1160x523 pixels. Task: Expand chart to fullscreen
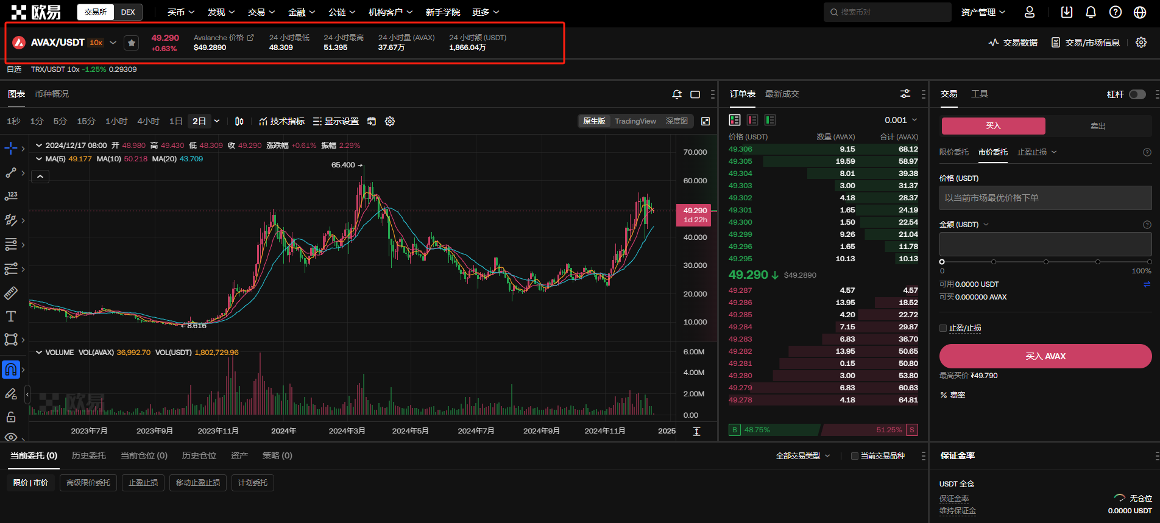pos(706,121)
